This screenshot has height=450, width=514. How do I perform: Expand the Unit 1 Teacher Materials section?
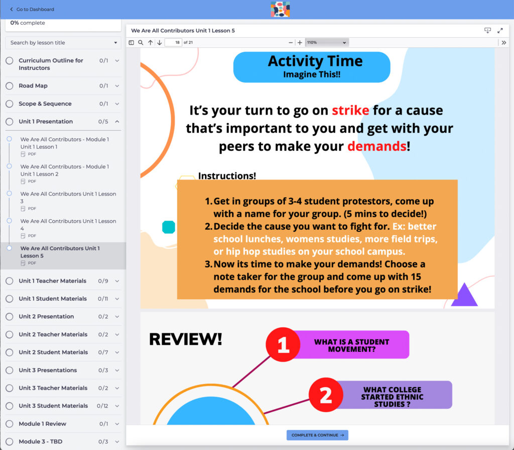117,281
